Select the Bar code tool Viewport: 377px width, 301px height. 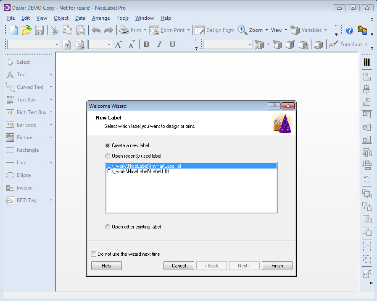point(26,125)
